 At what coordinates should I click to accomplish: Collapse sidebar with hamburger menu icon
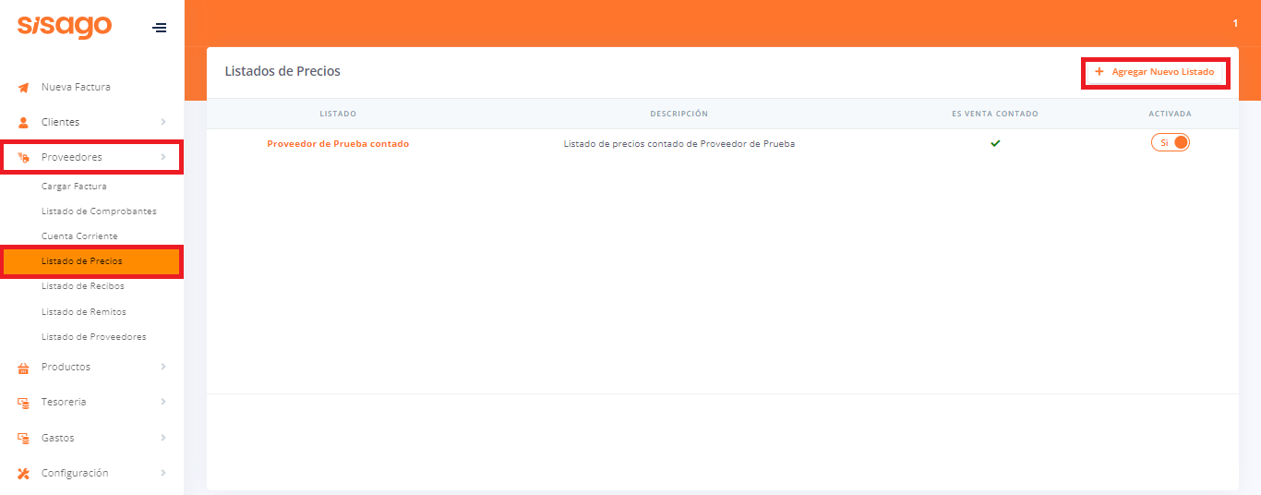pyautogui.click(x=160, y=28)
